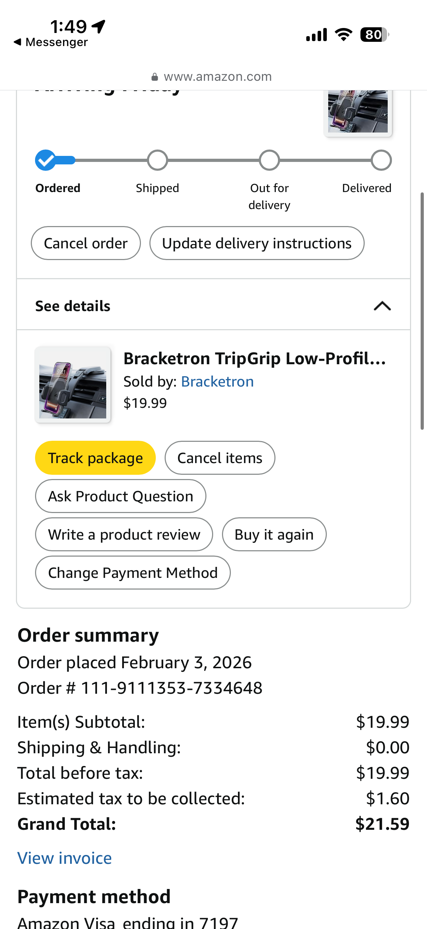This screenshot has width=427, height=929.
Task: Tap the Delivered progress circle
Action: pyautogui.click(x=381, y=160)
